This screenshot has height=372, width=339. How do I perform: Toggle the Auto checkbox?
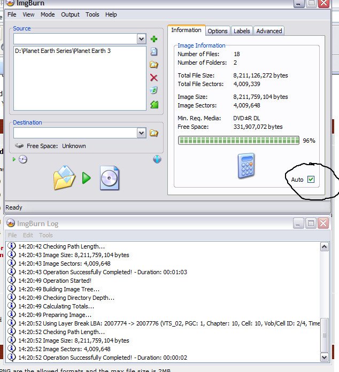click(311, 180)
